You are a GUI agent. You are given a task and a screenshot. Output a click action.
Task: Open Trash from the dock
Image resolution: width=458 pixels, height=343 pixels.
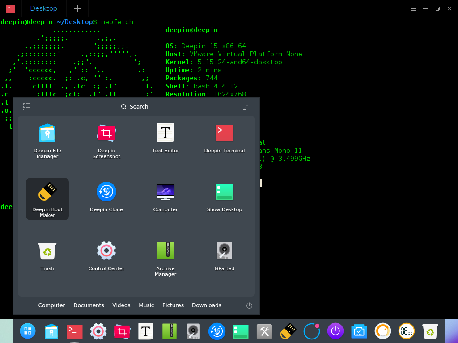point(430,331)
